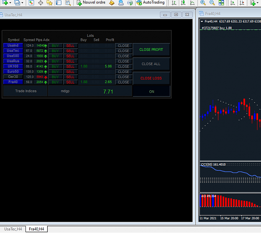Image resolution: width=261 pixels, height=233 pixels.
Task: Expand the New Chart dropdown arrow
Action: coord(10,3)
